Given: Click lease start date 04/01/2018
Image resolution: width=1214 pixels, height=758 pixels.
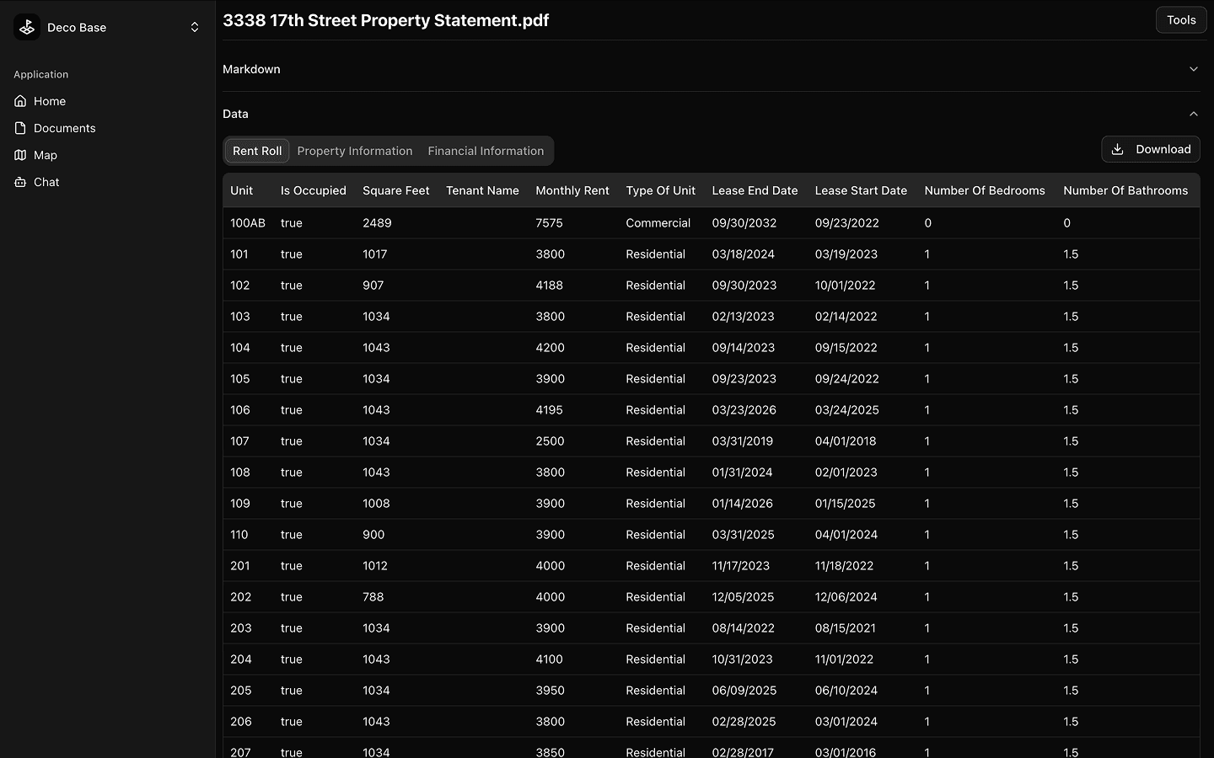Looking at the screenshot, I should (x=845, y=441).
